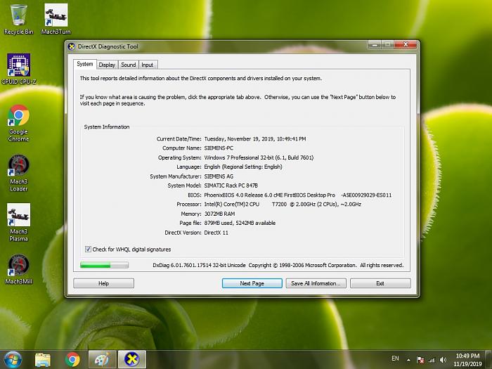Viewport: 492px width, 369px height.
Task: Open the Mach3Mill desktop shortcut
Action: click(x=18, y=269)
